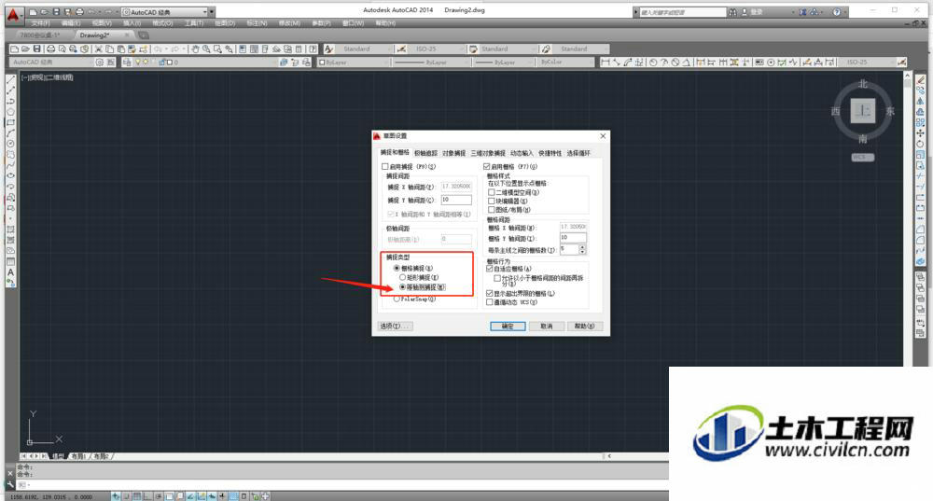Check the 2D model space grid checkbox
Viewport: 933px width, 501px height.
pos(492,192)
